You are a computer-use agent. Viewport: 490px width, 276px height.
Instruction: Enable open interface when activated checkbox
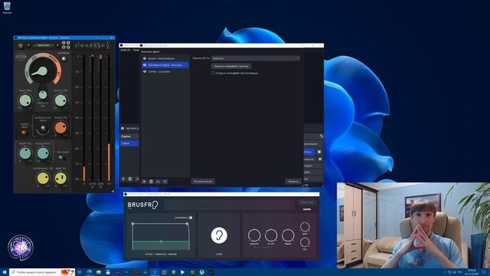click(x=213, y=74)
